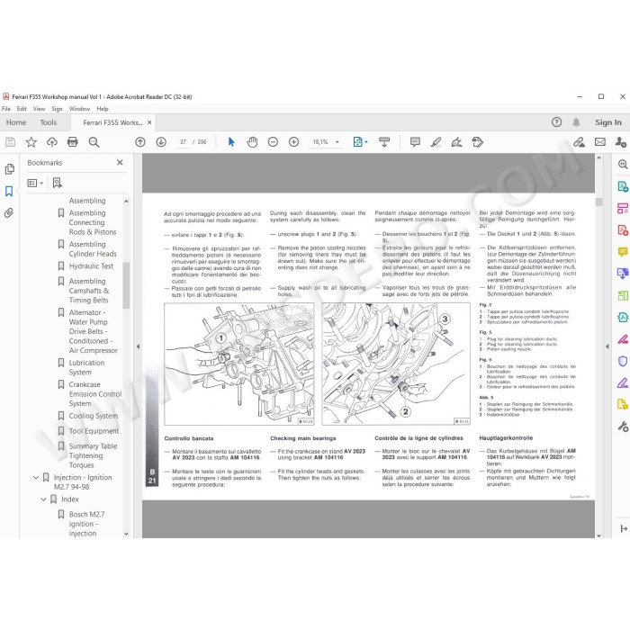Open the Edit menu
The width and height of the screenshot is (630, 630).
[22, 109]
